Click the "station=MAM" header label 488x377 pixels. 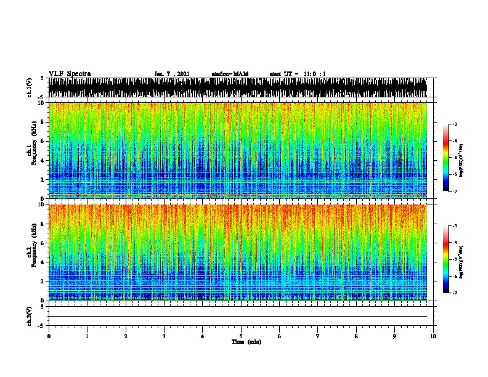(x=230, y=74)
